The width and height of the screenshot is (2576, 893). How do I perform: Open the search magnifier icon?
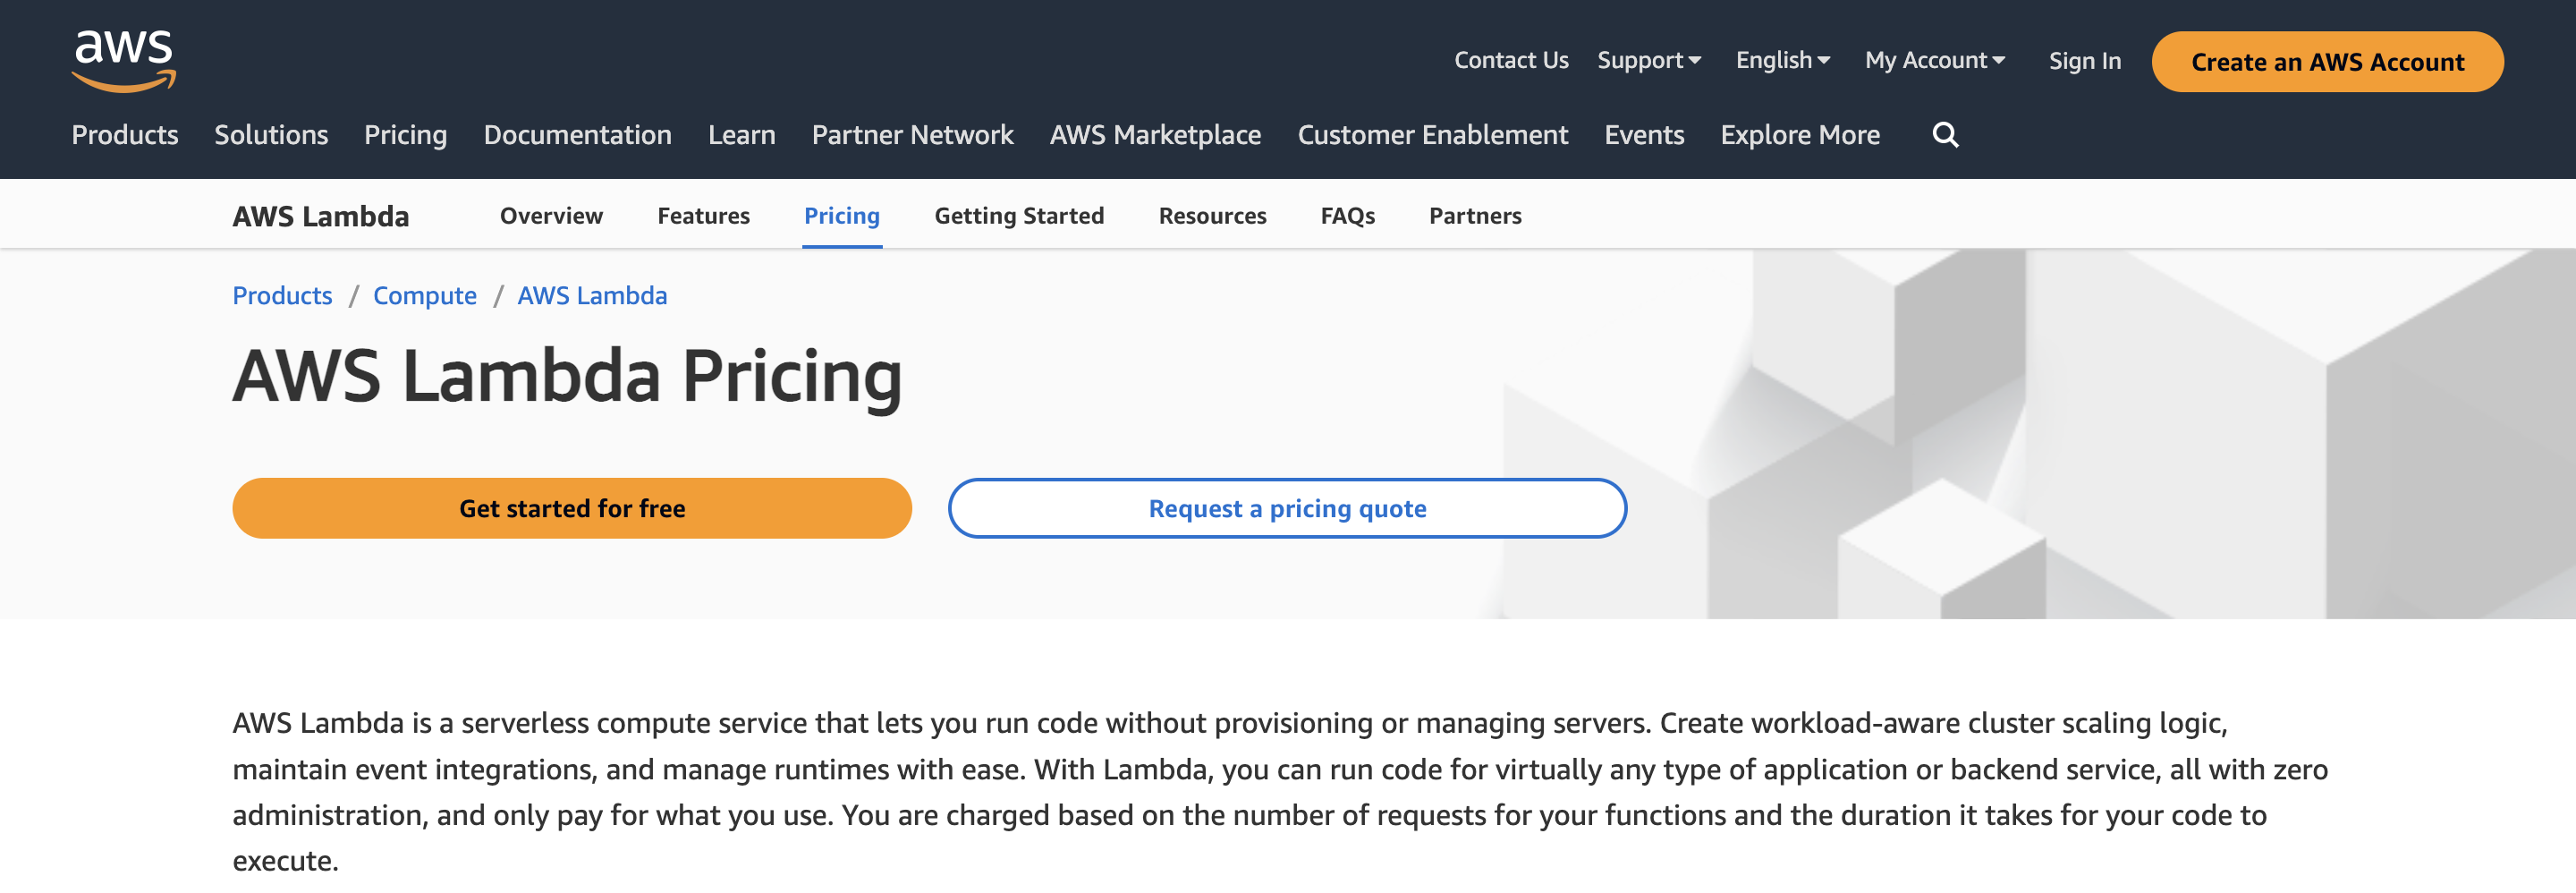1945,135
